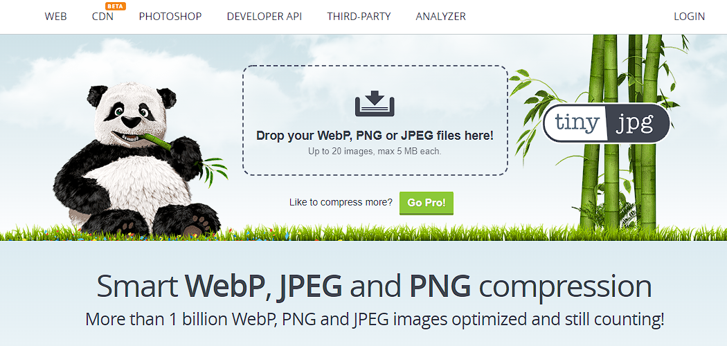Select THIRD-PARTY in the navigation
The image size is (727, 346).
(359, 16)
